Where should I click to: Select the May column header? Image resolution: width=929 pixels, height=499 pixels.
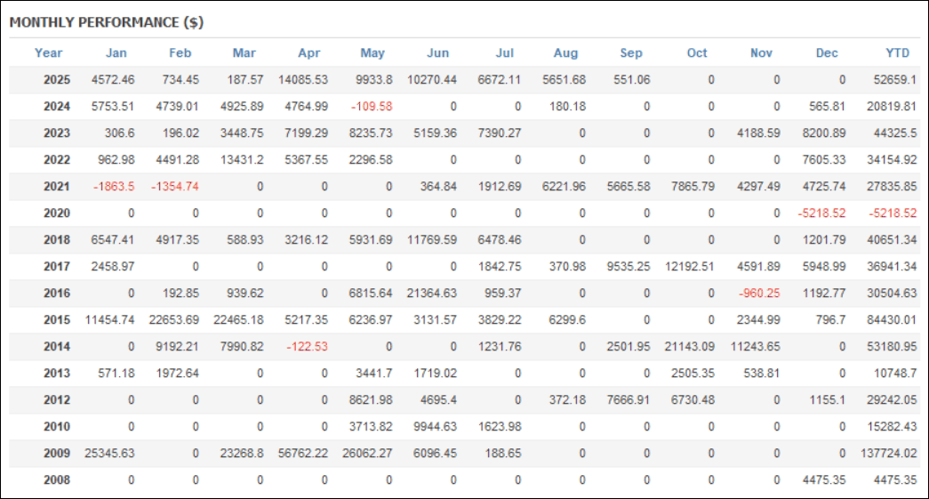(x=372, y=52)
